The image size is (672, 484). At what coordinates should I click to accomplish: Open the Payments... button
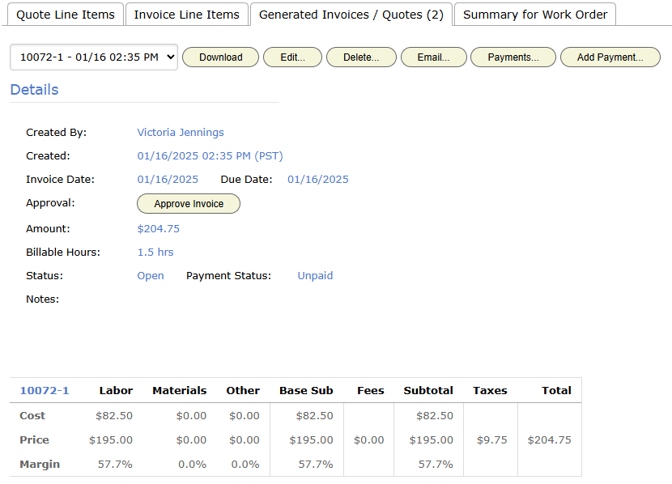tap(513, 57)
